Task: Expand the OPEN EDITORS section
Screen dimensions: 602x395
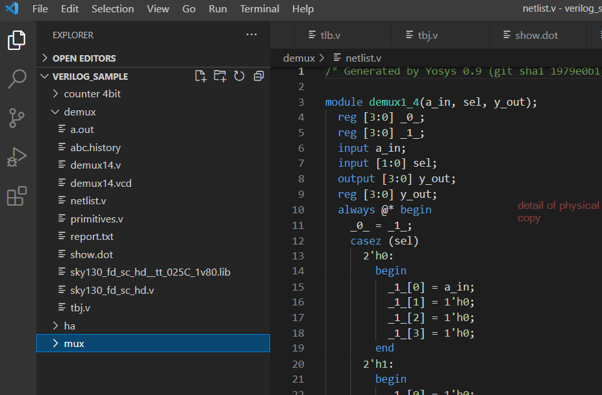Action: 45,58
